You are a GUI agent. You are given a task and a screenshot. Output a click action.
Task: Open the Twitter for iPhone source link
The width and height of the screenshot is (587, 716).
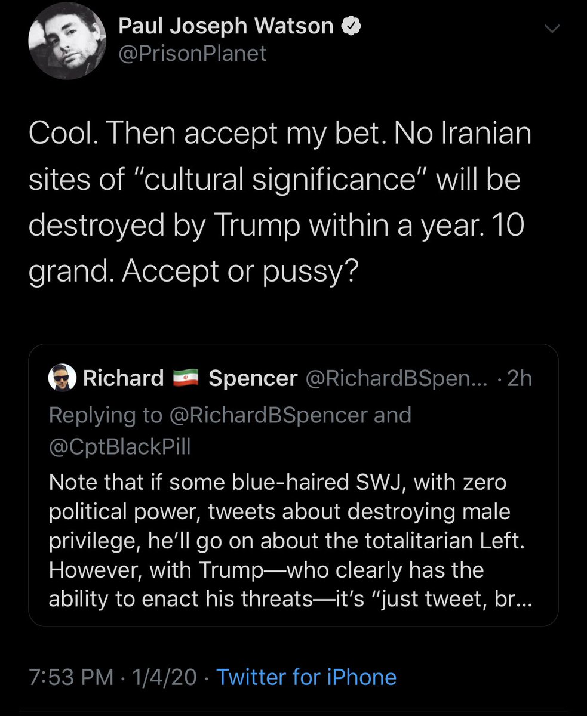[x=306, y=677]
